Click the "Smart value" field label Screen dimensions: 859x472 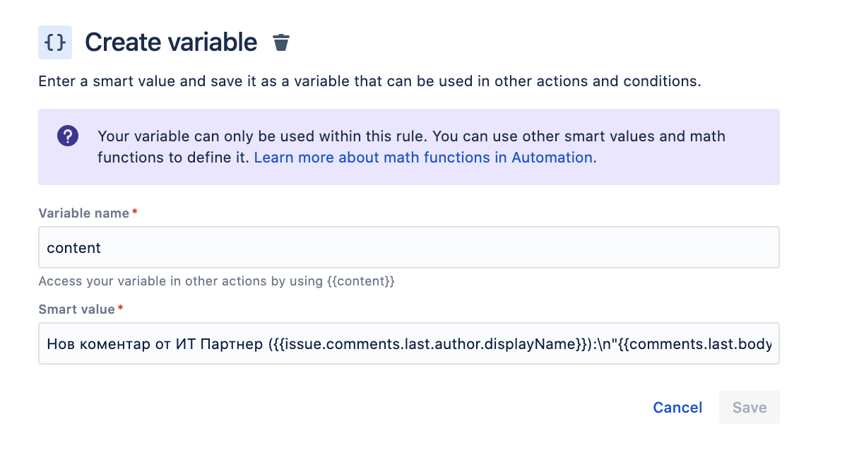click(x=76, y=309)
